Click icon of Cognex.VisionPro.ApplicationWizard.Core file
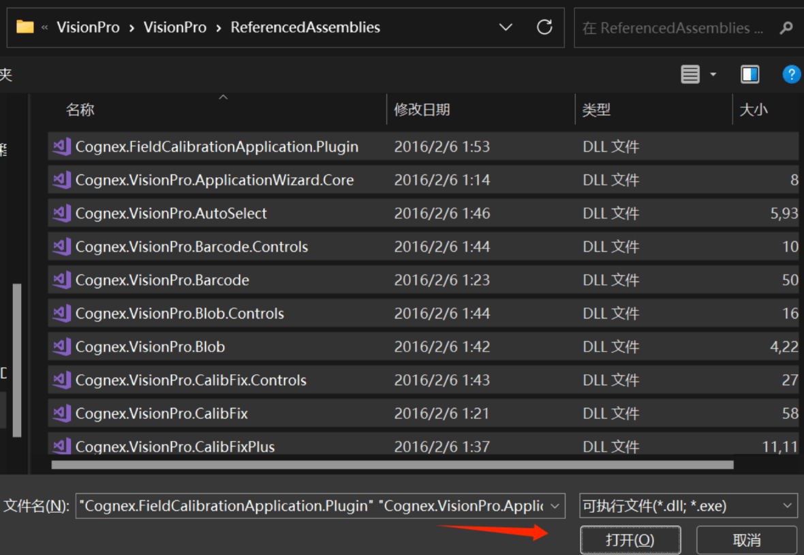This screenshot has height=555, width=804. pyautogui.click(x=61, y=180)
